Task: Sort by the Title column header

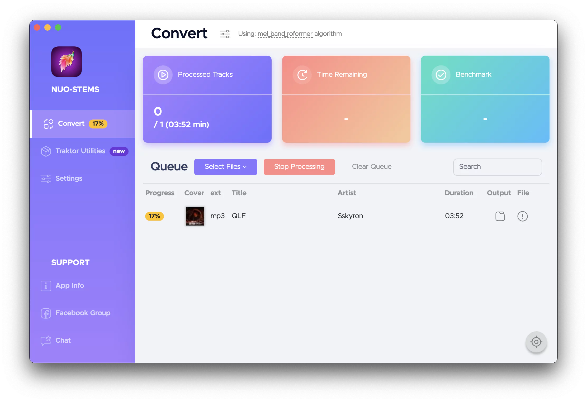Action: click(x=239, y=193)
